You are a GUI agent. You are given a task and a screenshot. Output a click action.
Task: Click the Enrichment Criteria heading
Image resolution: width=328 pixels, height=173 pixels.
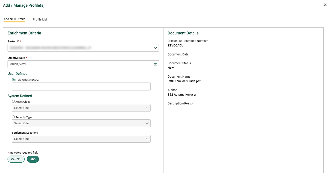(x=24, y=33)
